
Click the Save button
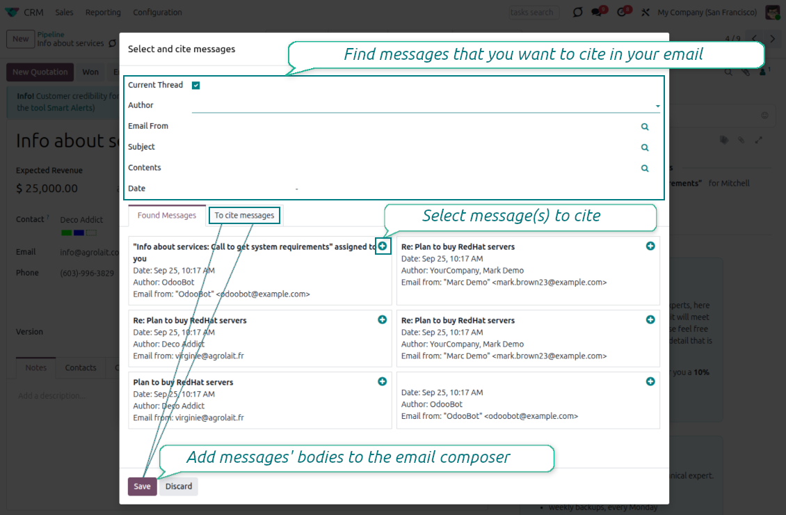(x=142, y=486)
